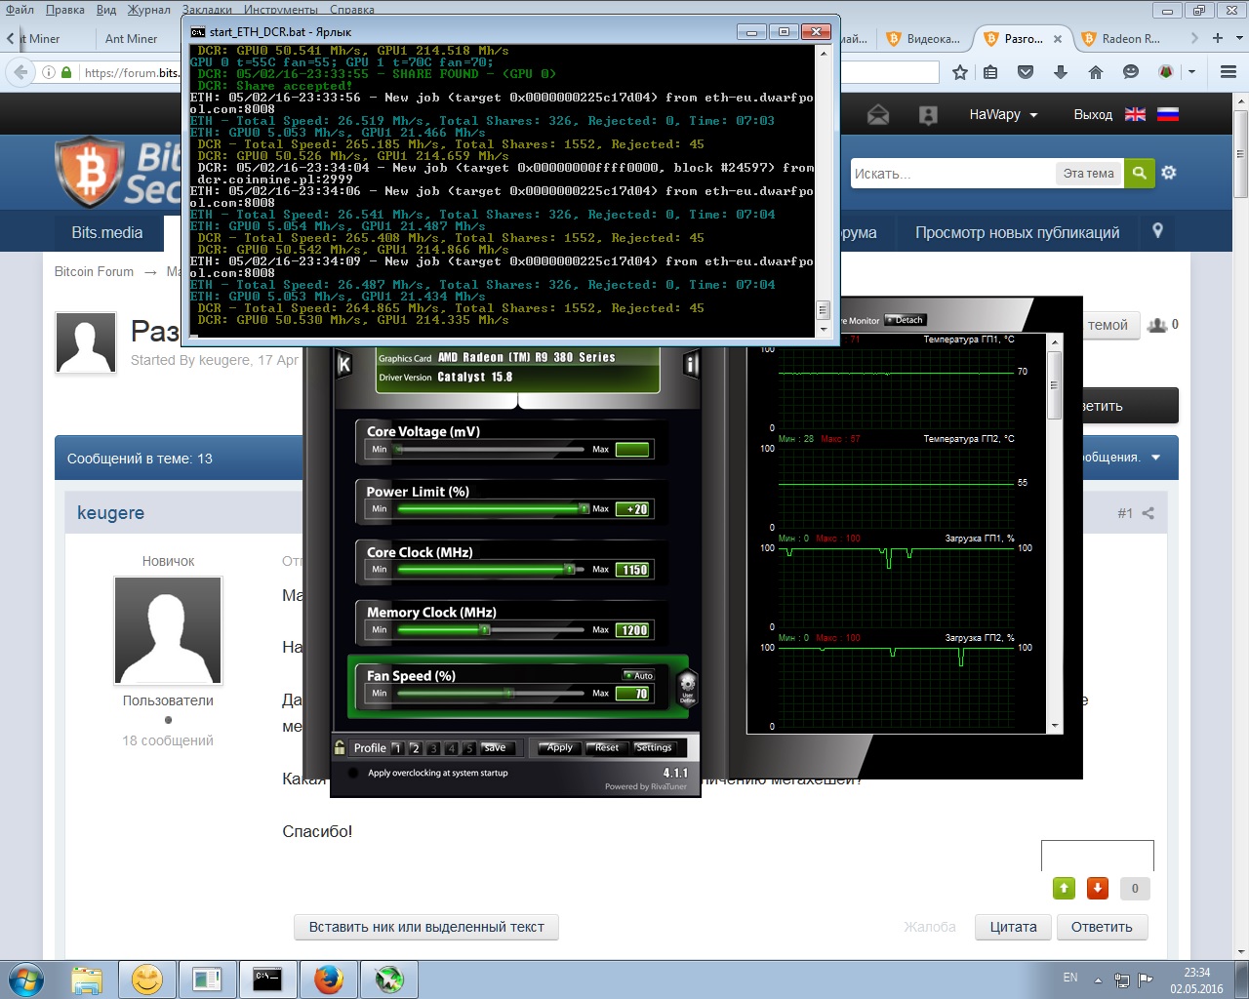This screenshot has width=1249, height=999.
Task: Toggle the fan speed Auto mode
Action: coord(639,675)
